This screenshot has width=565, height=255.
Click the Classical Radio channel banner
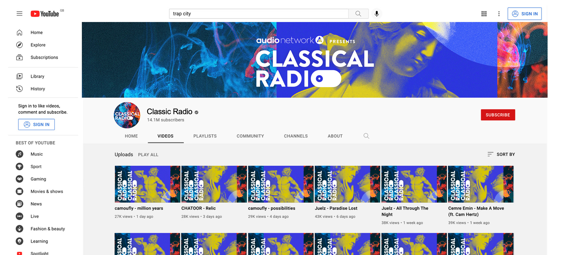315,60
